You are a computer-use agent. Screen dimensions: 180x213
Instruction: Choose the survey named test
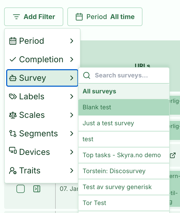pos(124,139)
